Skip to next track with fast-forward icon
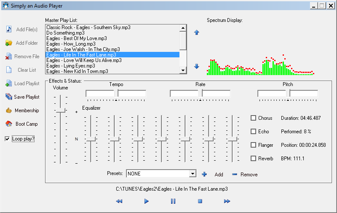This screenshot has width=337, height=213. (227, 201)
